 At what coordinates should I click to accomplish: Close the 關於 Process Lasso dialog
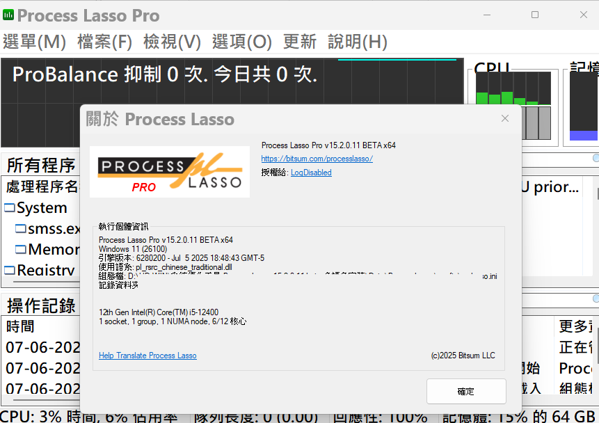pos(505,118)
